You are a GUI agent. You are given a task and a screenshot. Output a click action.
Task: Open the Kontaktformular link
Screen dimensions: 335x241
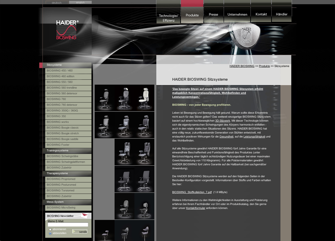tap(196, 208)
